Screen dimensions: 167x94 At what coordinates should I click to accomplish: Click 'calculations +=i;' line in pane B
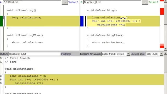click(111, 25)
